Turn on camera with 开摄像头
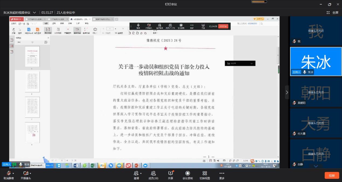This screenshot has height=182, width=342. coord(25,173)
